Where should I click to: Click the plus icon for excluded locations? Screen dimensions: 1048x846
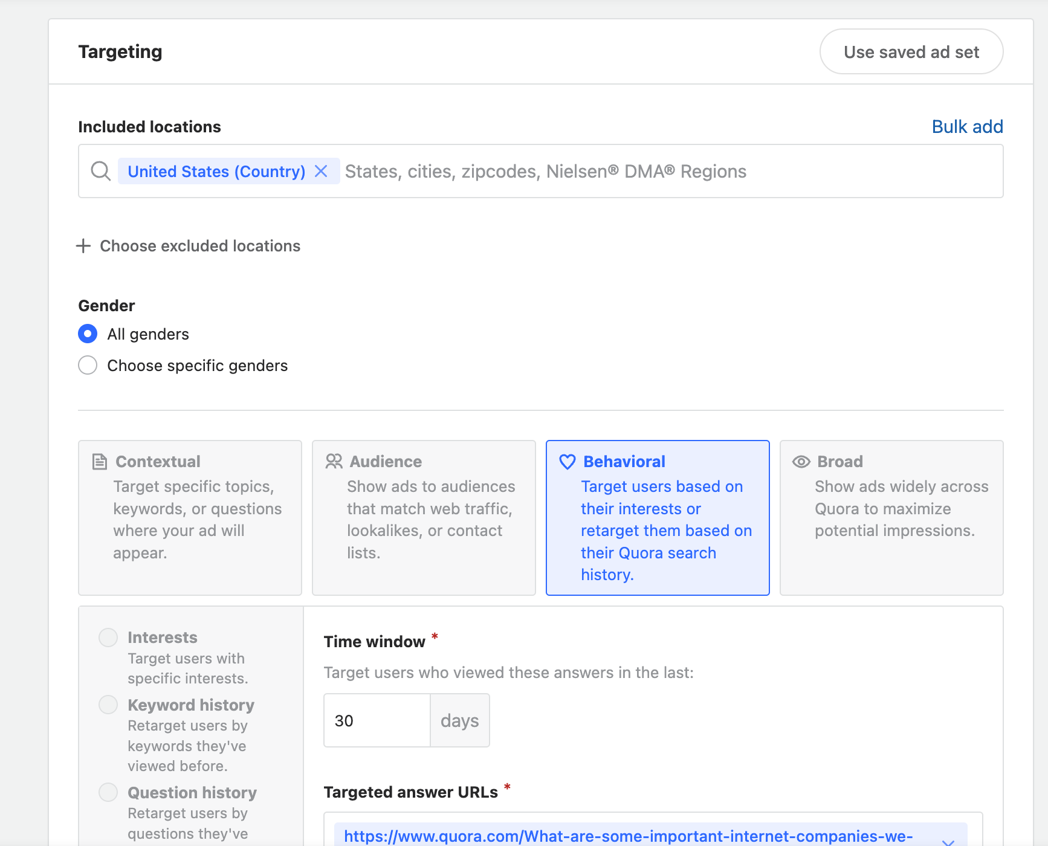pyautogui.click(x=83, y=246)
